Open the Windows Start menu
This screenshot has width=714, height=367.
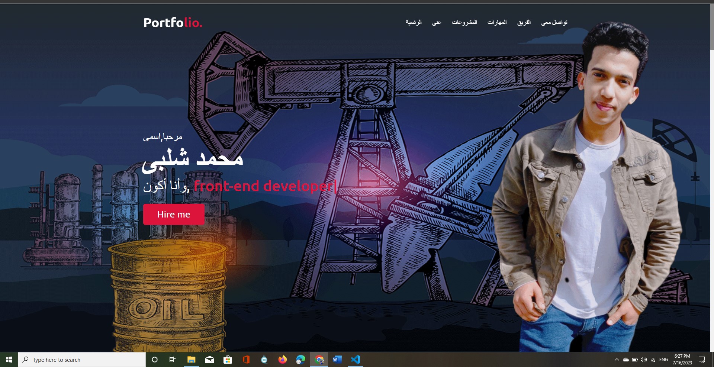(x=9, y=360)
